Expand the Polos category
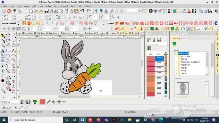 pyautogui.click(x=176, y=70)
